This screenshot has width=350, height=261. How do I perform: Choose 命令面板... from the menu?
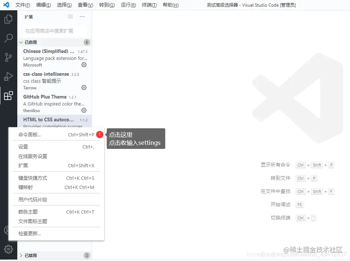point(56,135)
